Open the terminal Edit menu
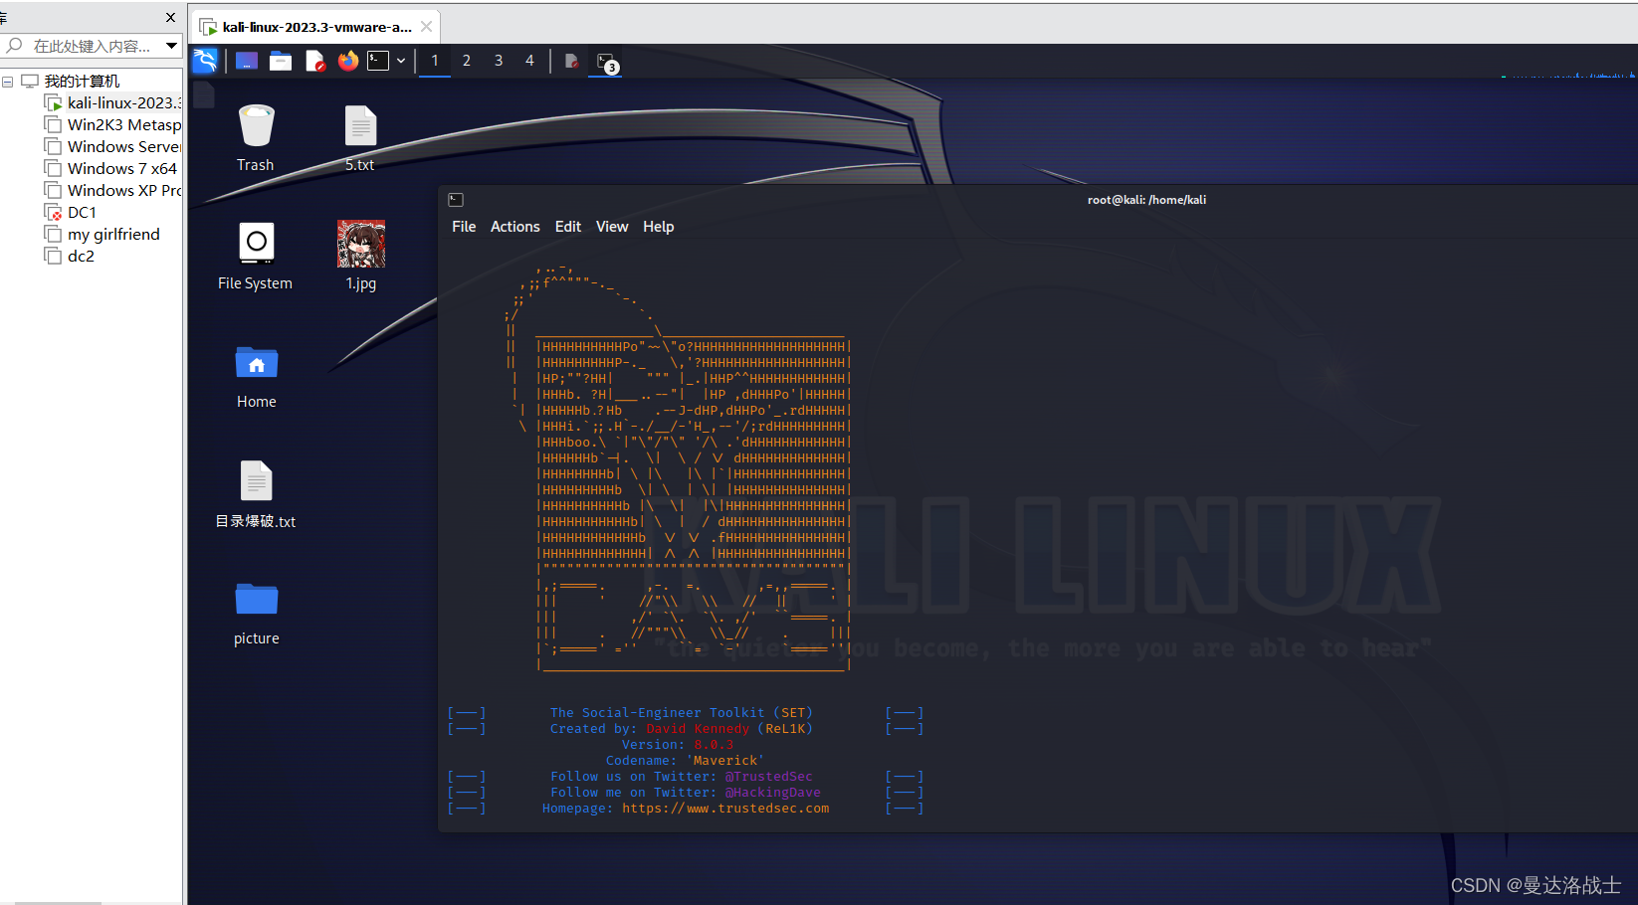The image size is (1638, 905). click(568, 227)
